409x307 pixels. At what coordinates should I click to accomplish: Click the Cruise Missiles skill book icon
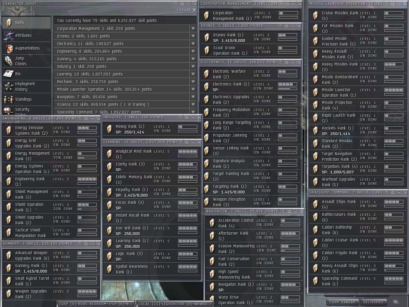click(x=316, y=16)
